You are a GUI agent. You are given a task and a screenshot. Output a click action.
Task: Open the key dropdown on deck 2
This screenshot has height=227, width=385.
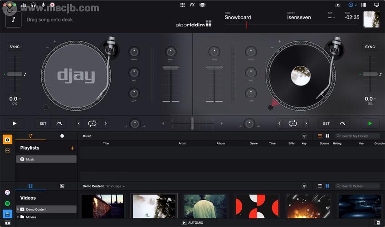click(331, 17)
